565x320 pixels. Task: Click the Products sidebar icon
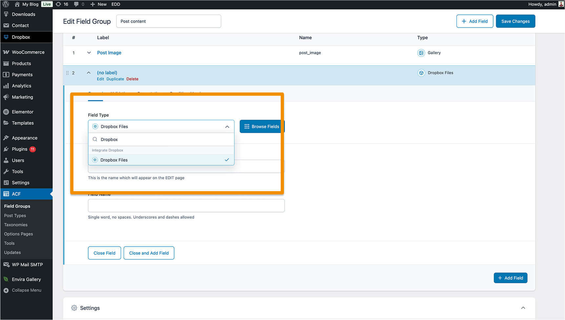(6, 63)
